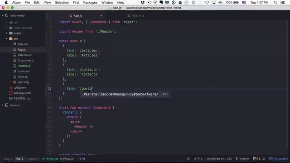Click the hello-world repo icon
The width and height of the screenshot is (290, 163).
7,15
